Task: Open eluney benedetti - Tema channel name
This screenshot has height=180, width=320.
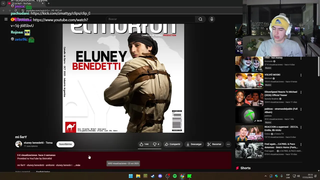Action: pos(38,143)
